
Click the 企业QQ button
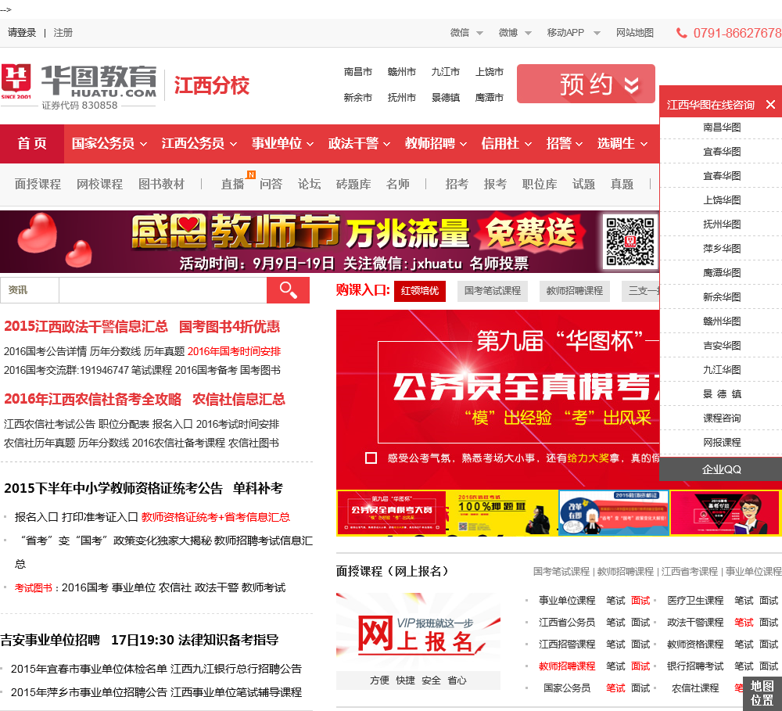pyautogui.click(x=721, y=469)
